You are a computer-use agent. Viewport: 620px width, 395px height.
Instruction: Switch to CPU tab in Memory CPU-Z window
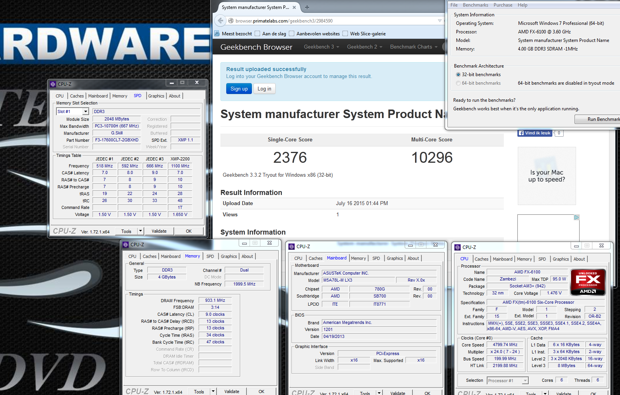(x=133, y=256)
